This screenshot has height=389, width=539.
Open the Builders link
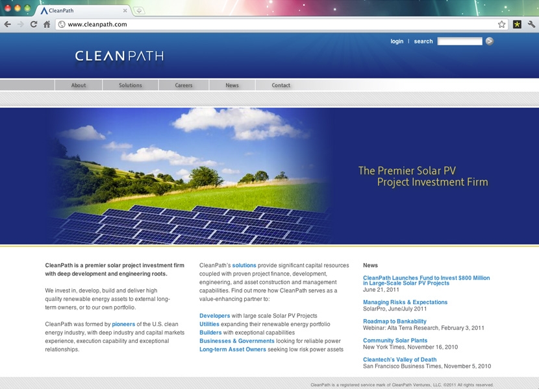210,333
